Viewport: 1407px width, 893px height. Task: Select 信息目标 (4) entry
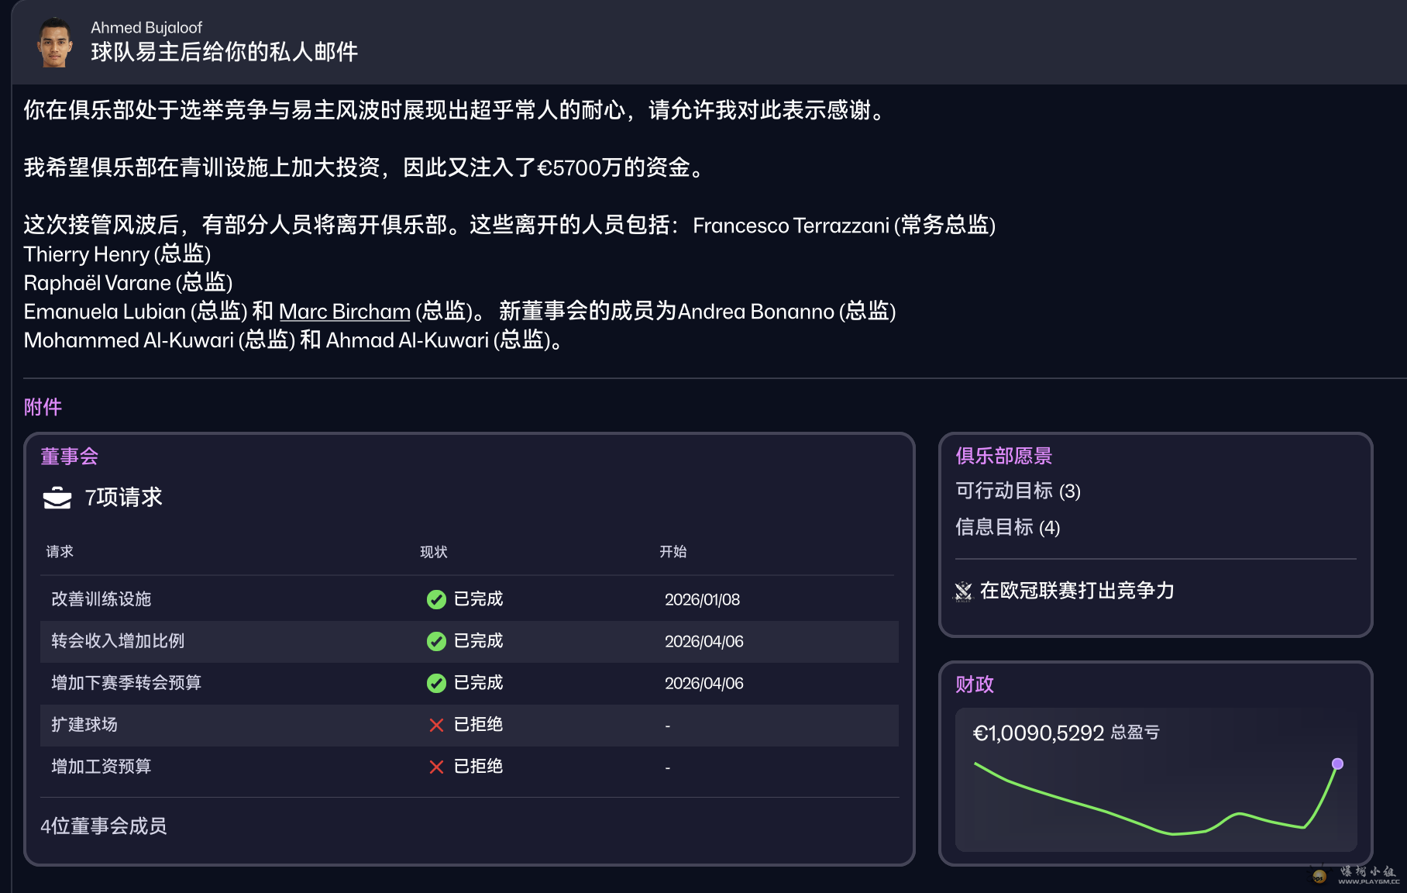1007,527
